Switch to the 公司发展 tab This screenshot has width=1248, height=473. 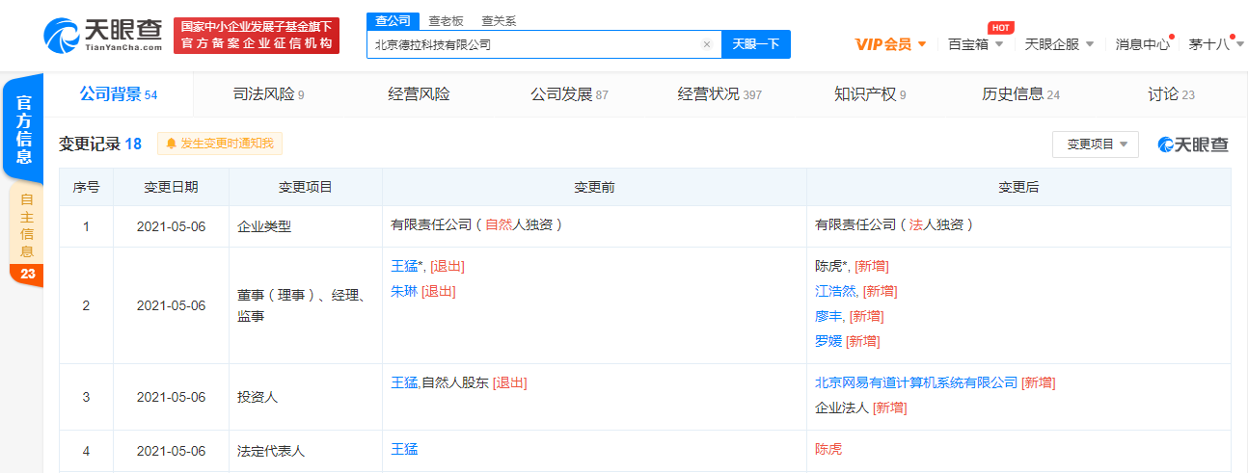pos(569,94)
